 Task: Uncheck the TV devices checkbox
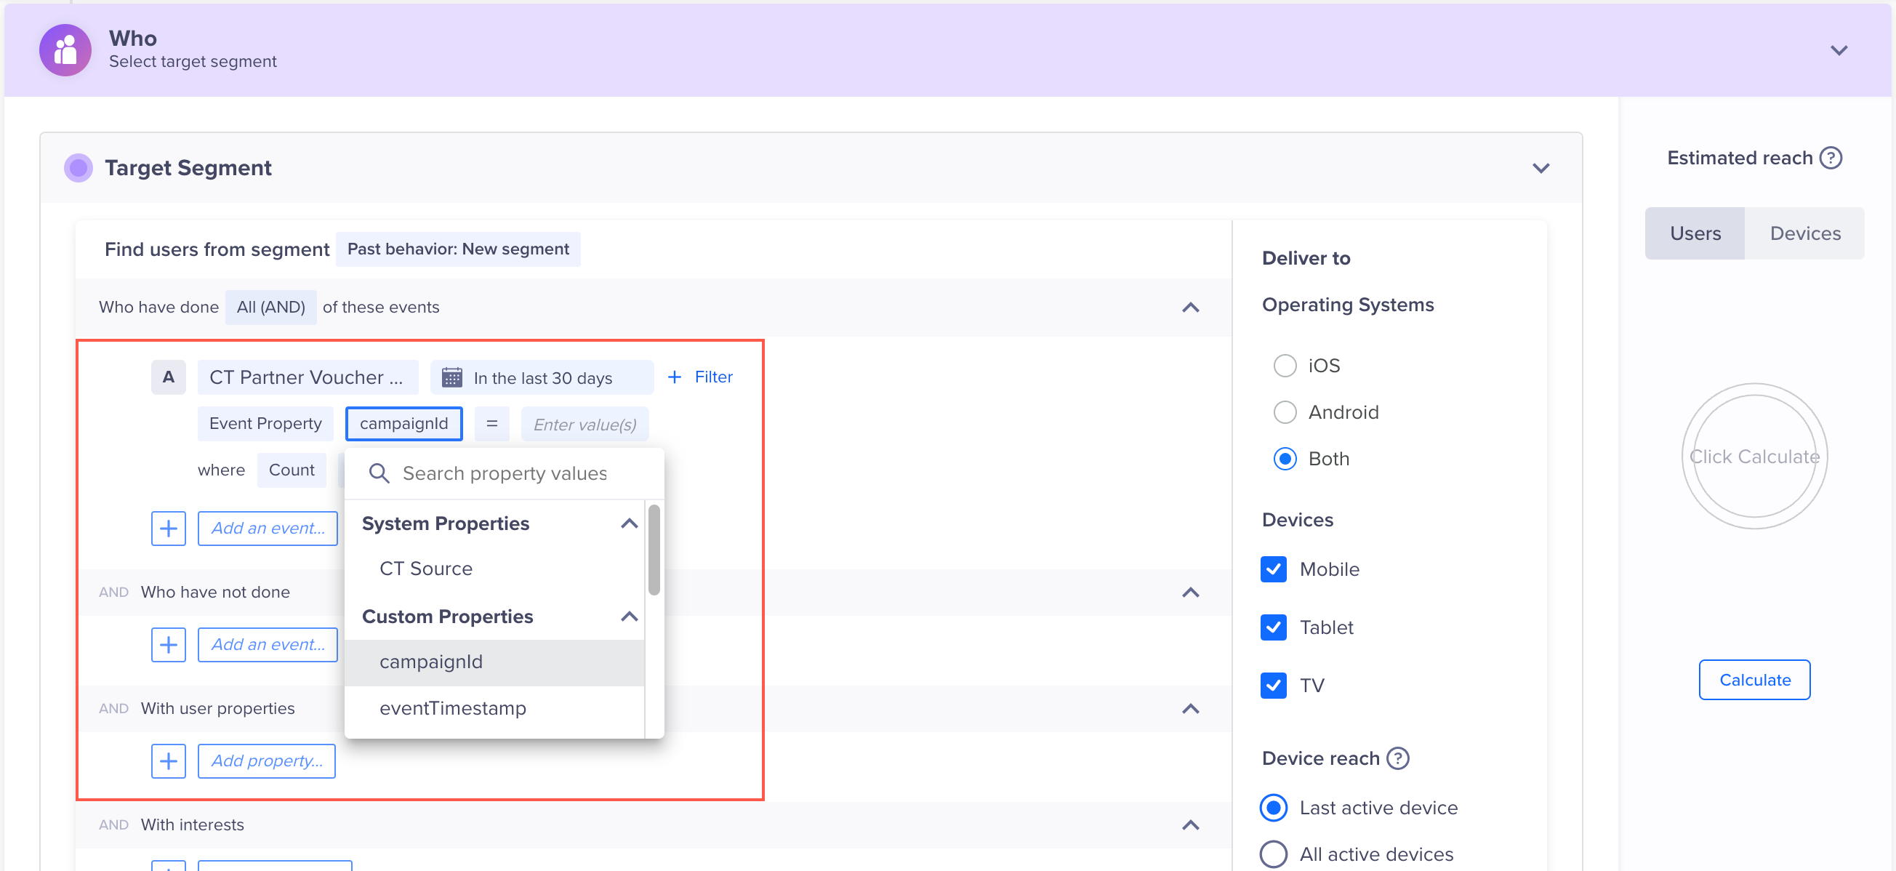coord(1272,686)
